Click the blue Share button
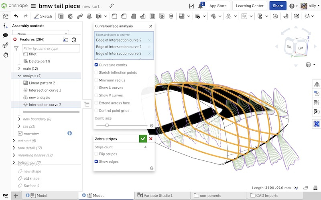The height and width of the screenshot is (200, 321). (278, 6)
